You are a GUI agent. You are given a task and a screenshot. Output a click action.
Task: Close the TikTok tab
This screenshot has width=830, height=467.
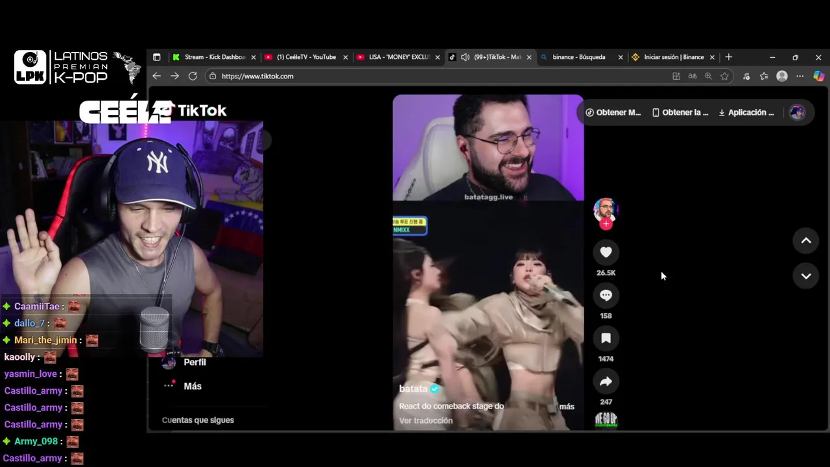529,57
